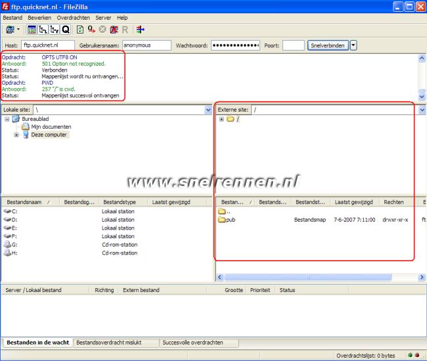This screenshot has height=361, width=427.
Task: Open the Bestand menu
Action: tap(12, 18)
